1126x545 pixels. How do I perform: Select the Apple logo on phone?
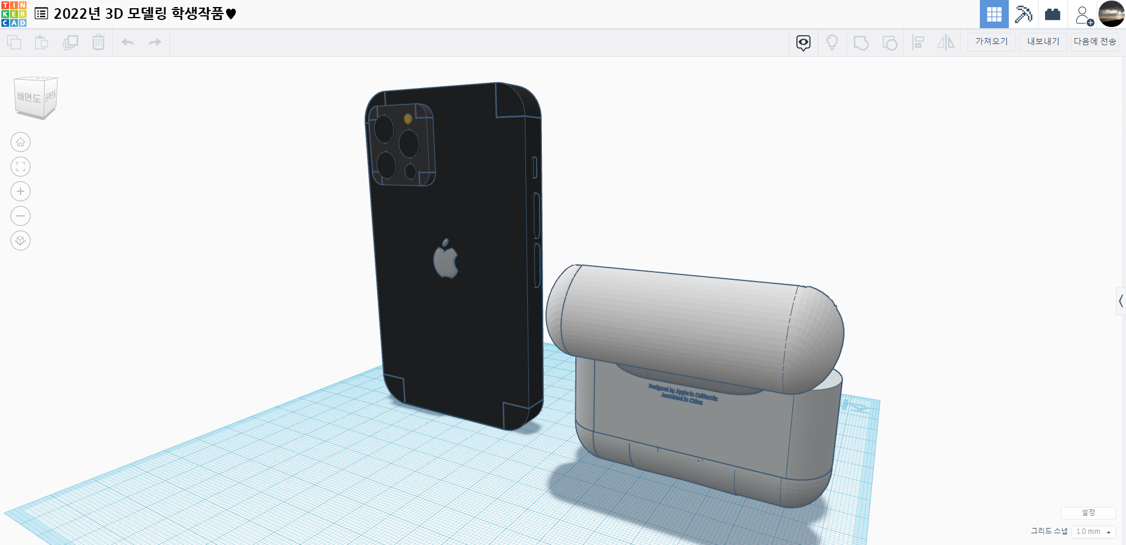446,259
